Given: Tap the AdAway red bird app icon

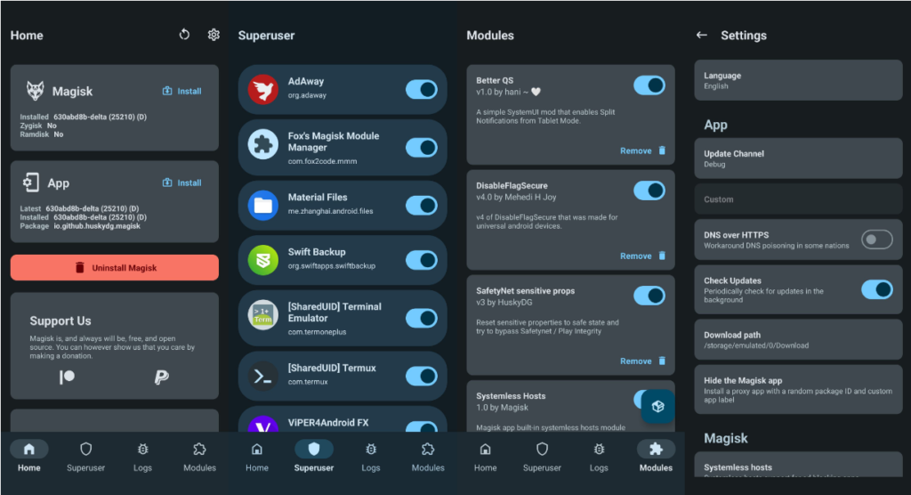Looking at the screenshot, I should point(262,88).
